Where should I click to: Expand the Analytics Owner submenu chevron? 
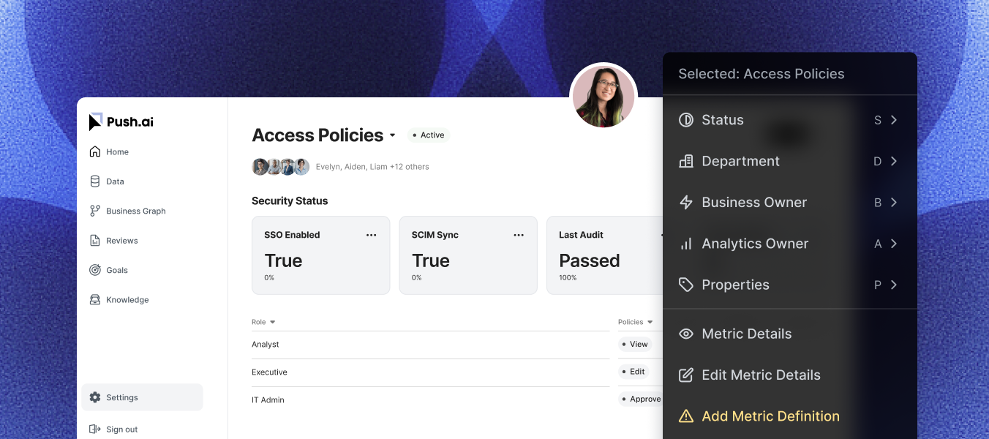[894, 244]
